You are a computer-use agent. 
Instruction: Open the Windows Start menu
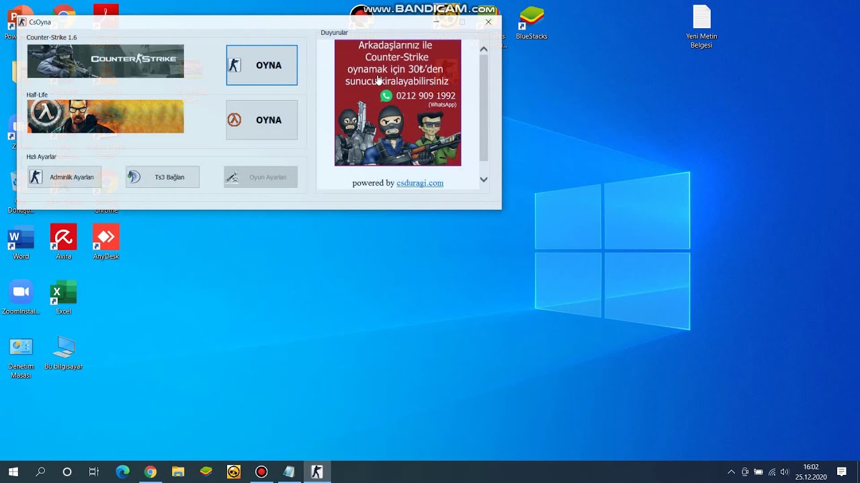13,472
